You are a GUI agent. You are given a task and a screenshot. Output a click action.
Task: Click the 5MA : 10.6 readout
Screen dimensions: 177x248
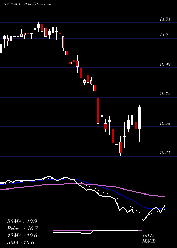[21, 243]
